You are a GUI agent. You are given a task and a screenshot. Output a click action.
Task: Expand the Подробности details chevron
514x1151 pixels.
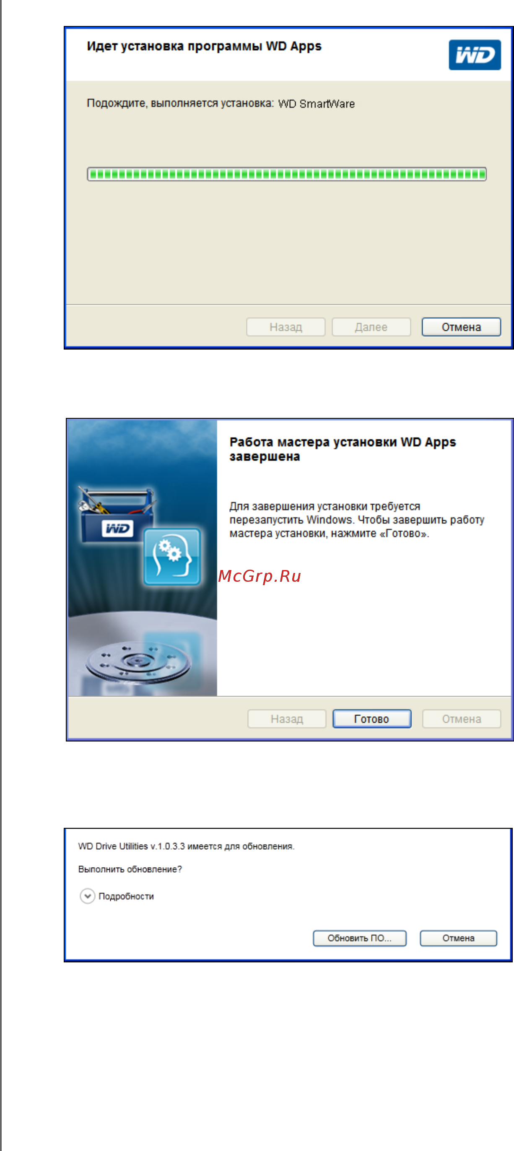pos(87,896)
